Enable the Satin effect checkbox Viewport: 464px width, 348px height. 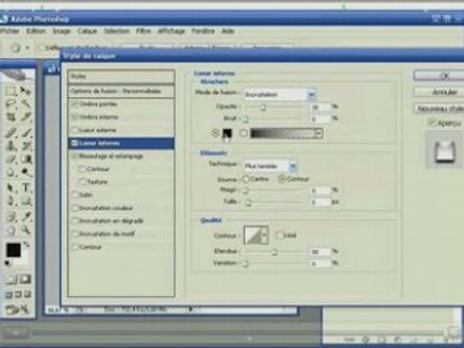tap(75, 195)
